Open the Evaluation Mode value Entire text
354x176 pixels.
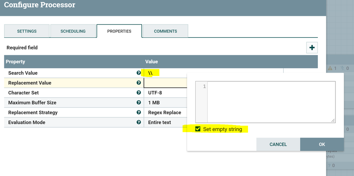click(x=160, y=122)
